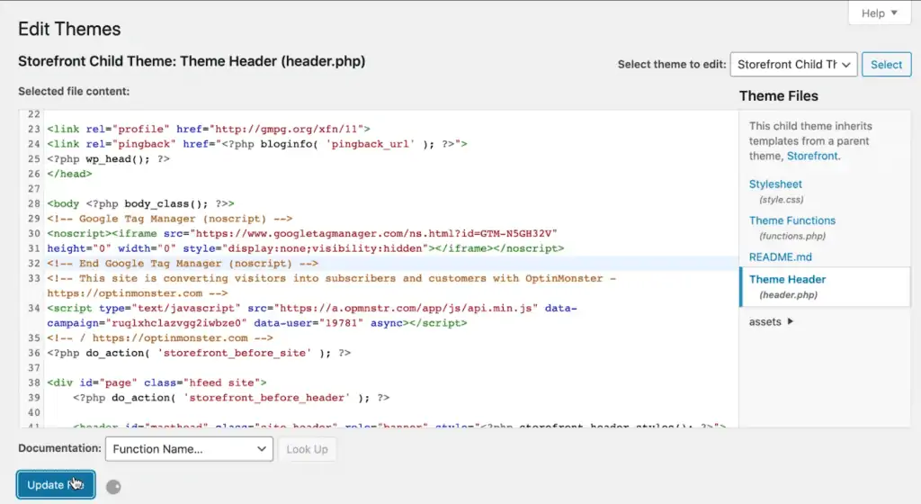Place cursor on the wp_head() line

[x=108, y=158]
